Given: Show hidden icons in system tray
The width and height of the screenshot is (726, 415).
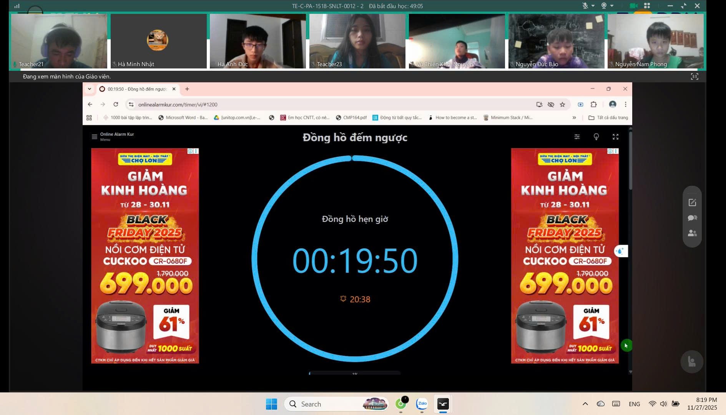Looking at the screenshot, I should coord(585,404).
